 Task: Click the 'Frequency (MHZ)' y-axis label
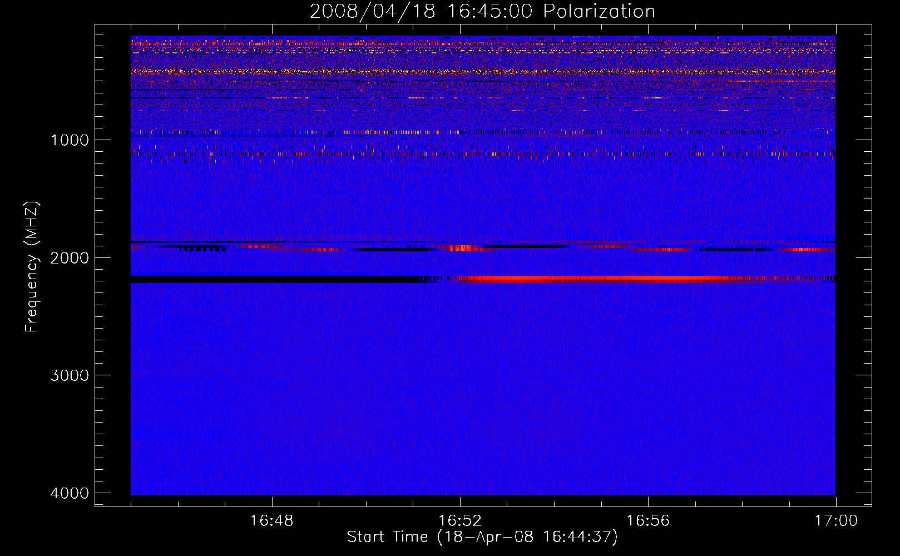[32, 267]
